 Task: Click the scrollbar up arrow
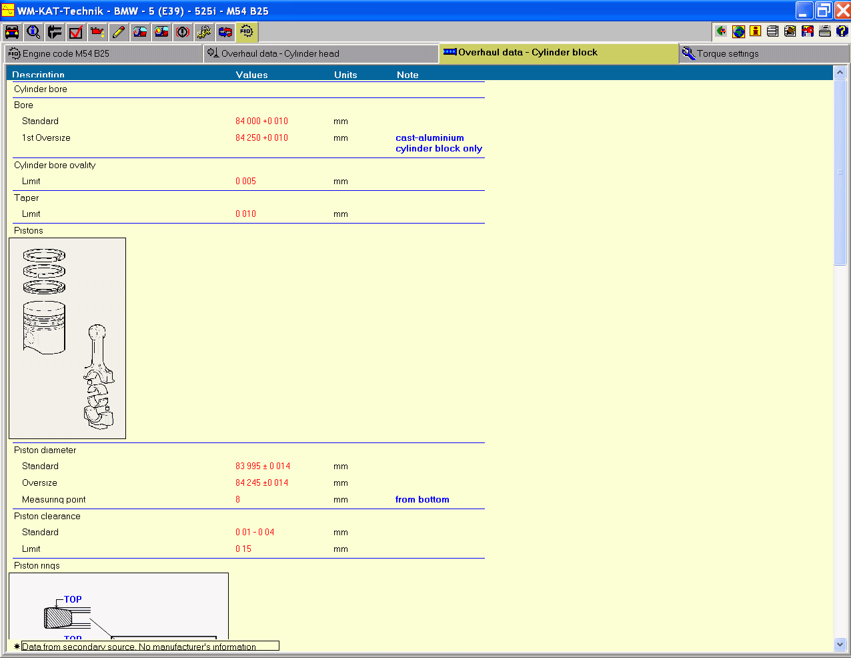[x=840, y=72]
